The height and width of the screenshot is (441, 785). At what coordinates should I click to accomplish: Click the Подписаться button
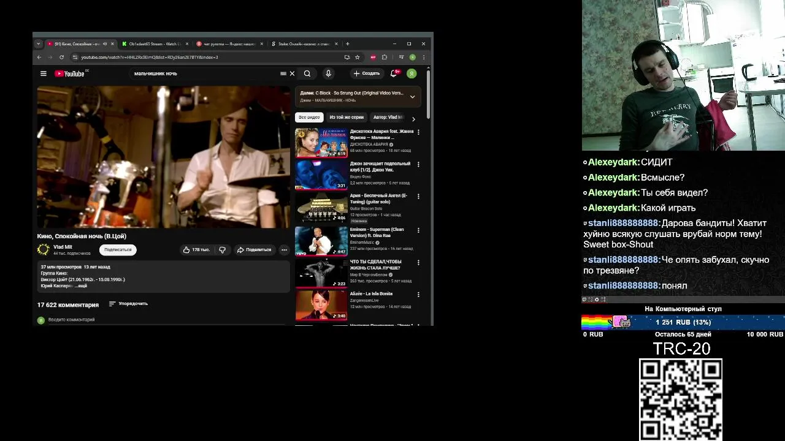[118, 250]
